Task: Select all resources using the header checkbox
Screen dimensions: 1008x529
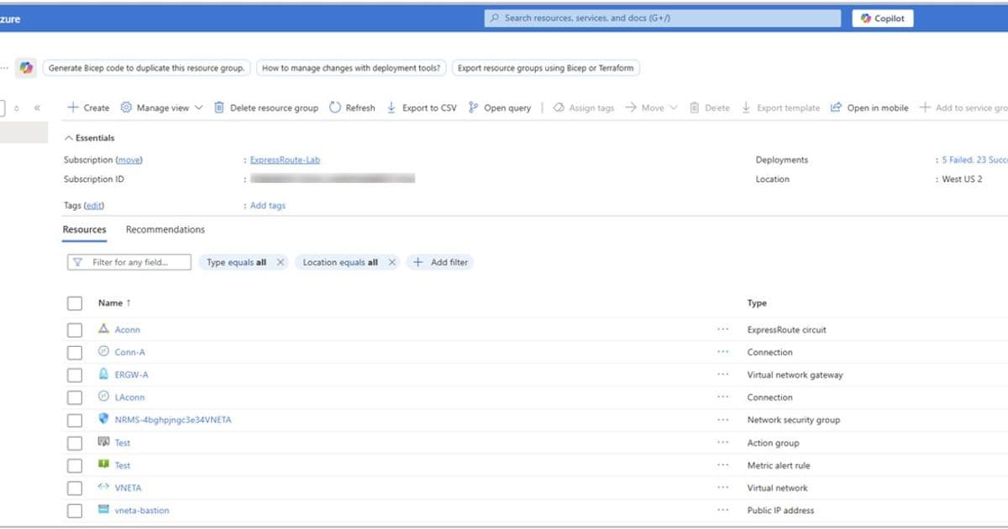Action: (x=74, y=302)
